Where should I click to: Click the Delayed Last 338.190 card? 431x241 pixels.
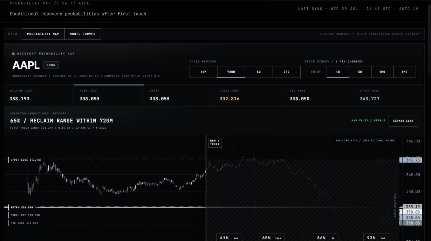click(x=39, y=95)
